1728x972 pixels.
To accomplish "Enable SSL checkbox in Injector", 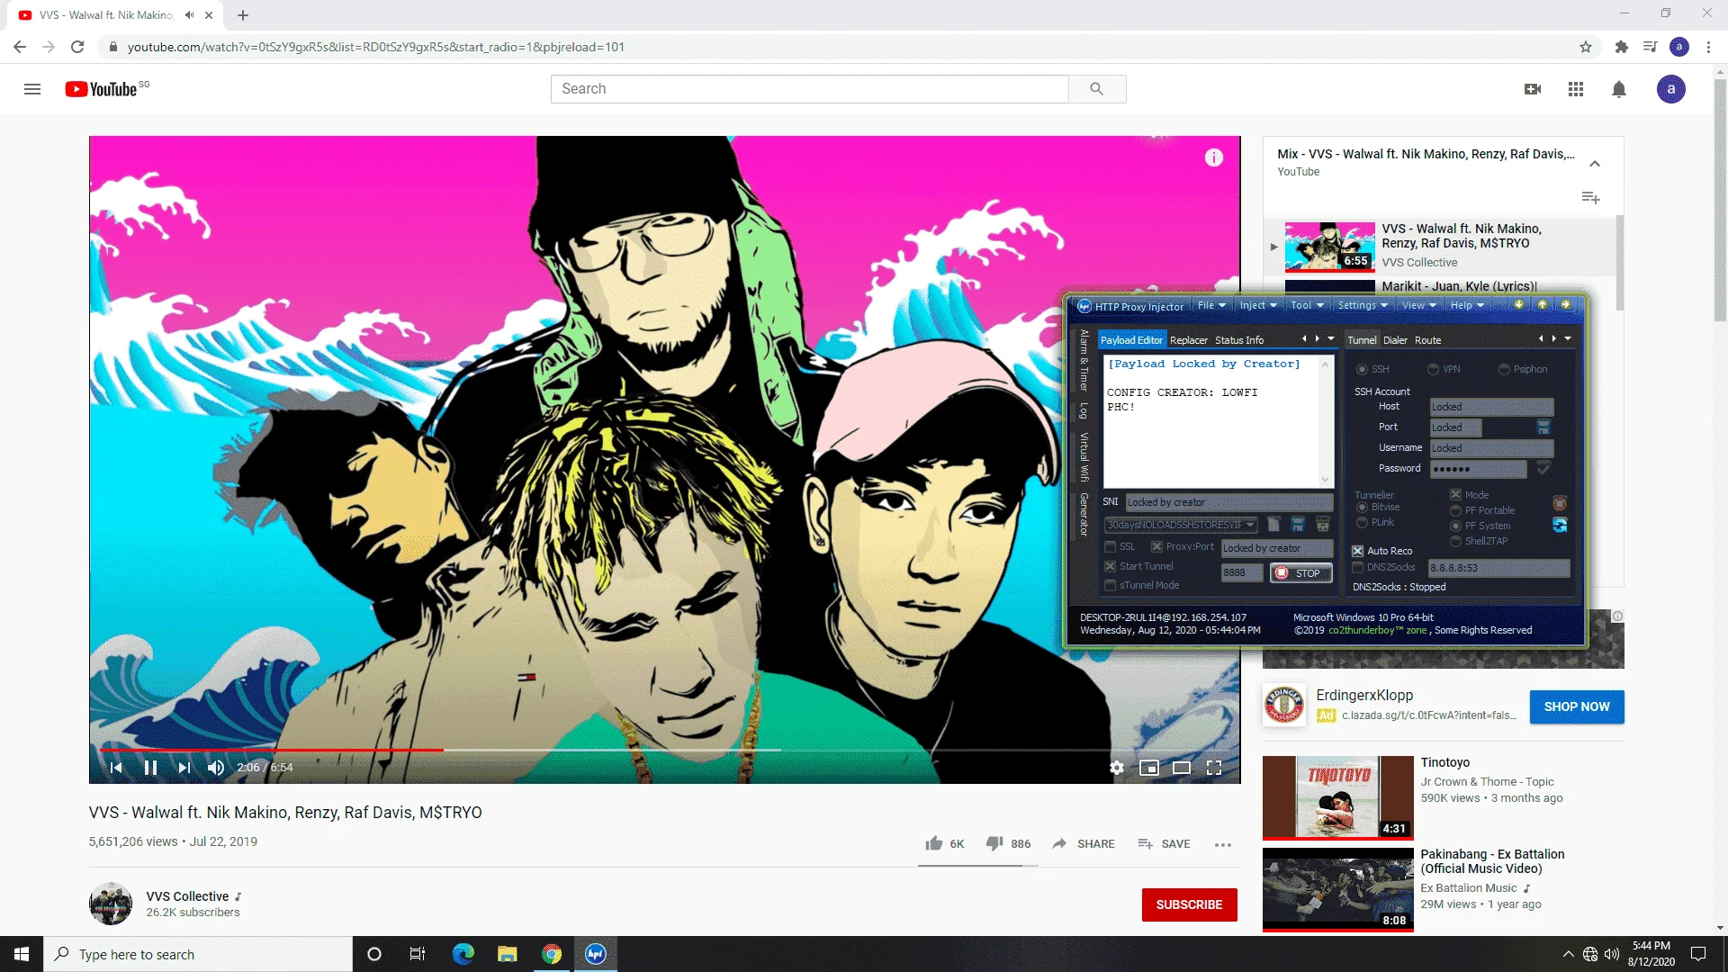I will (1111, 547).
